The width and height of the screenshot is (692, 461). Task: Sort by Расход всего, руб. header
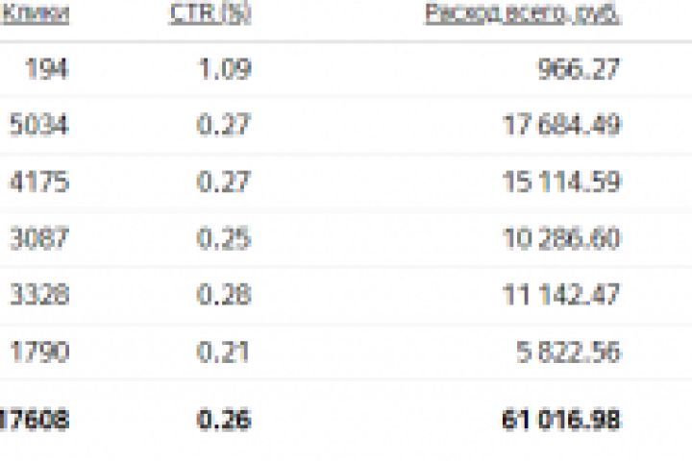[523, 14]
